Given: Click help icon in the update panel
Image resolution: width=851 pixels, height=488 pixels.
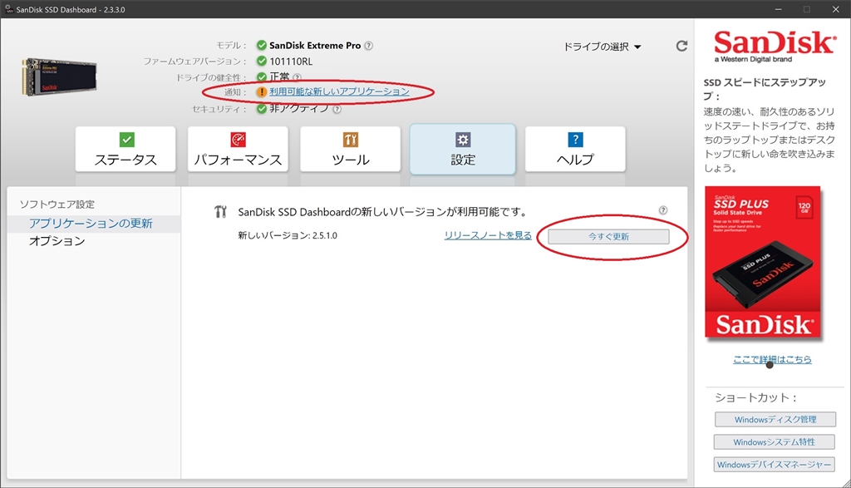Looking at the screenshot, I should click(x=663, y=210).
